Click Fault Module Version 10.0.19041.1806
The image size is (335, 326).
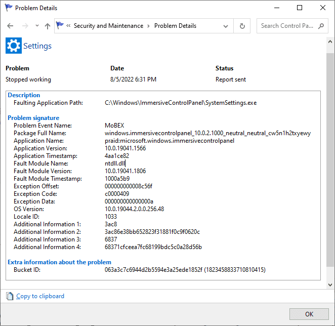(x=125, y=171)
